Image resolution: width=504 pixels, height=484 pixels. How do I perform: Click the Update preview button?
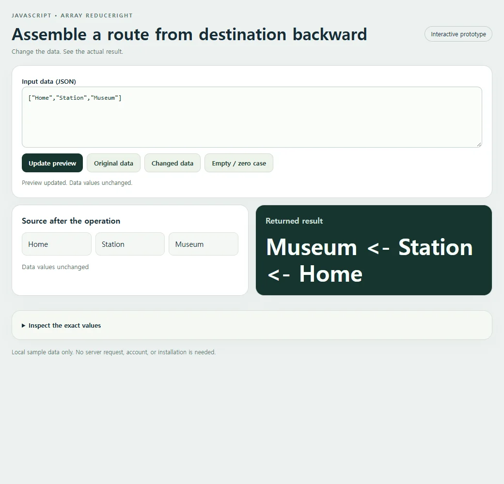52,163
